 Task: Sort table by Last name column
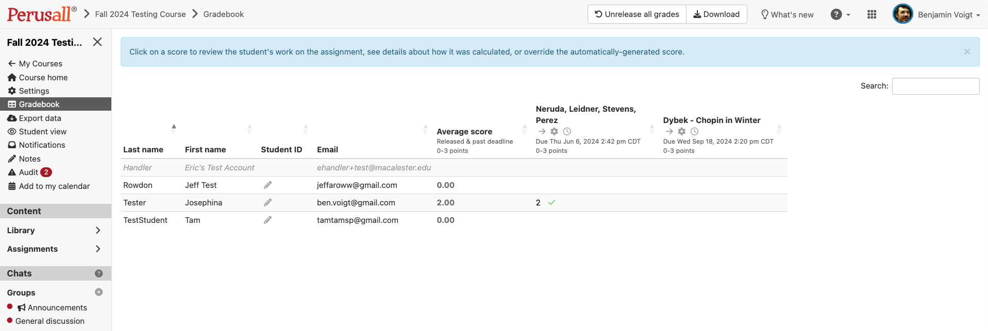click(143, 149)
